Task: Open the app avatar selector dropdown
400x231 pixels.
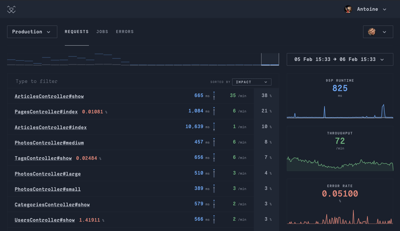Action: [378, 32]
